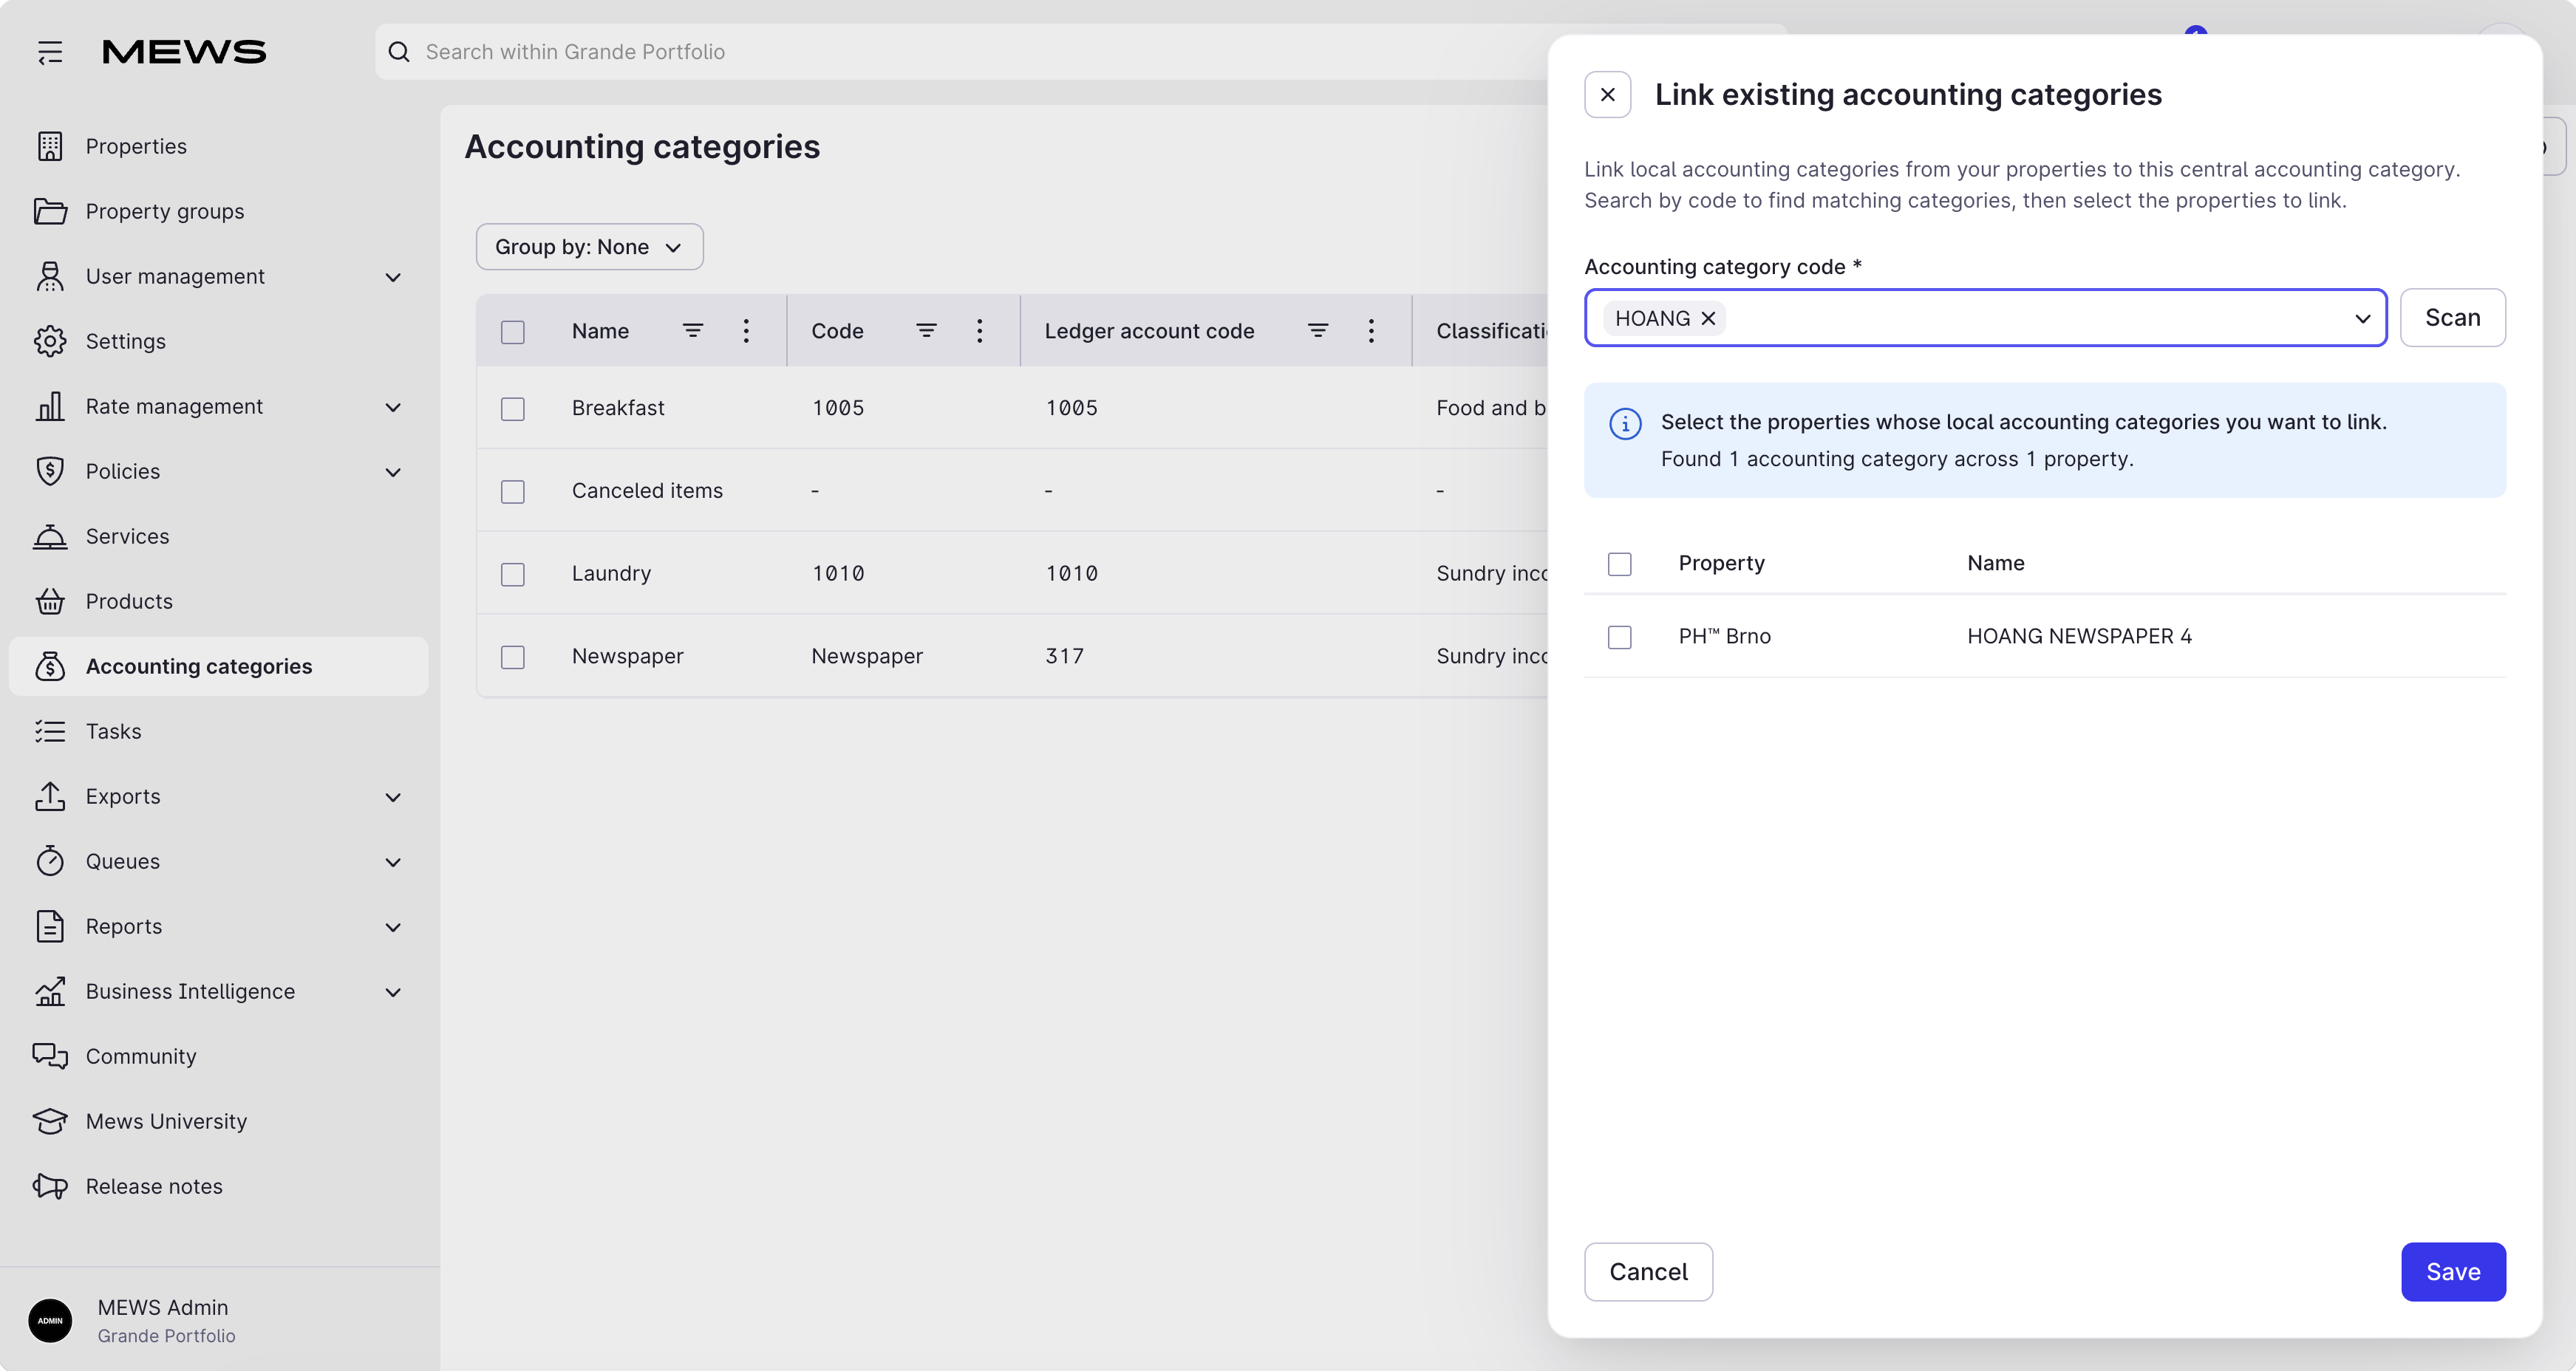Click the Products basket icon
Screen dimensions: 2576x1371
[x=50, y=601]
